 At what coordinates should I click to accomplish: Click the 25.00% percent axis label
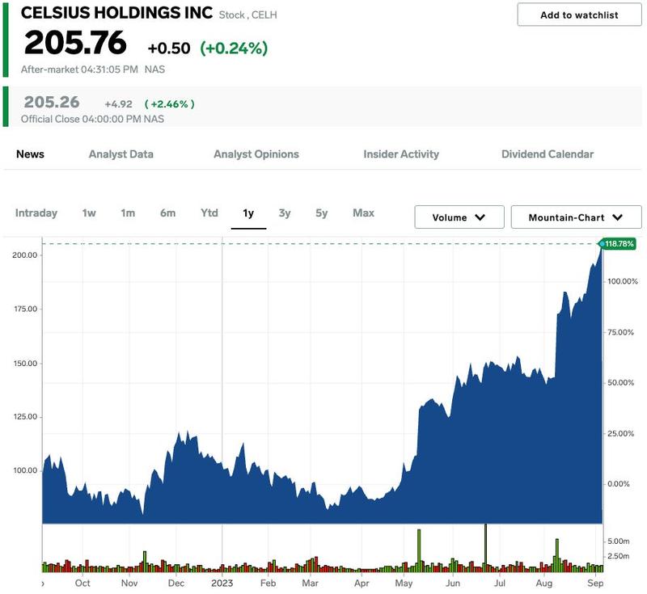[620, 434]
